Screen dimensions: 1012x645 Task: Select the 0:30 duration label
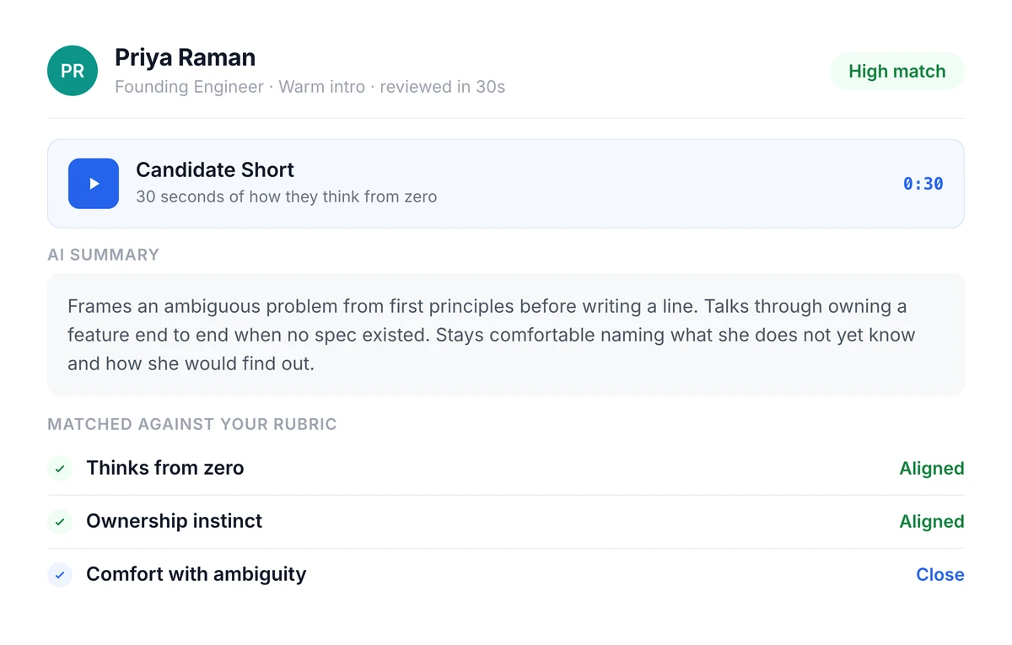point(923,184)
